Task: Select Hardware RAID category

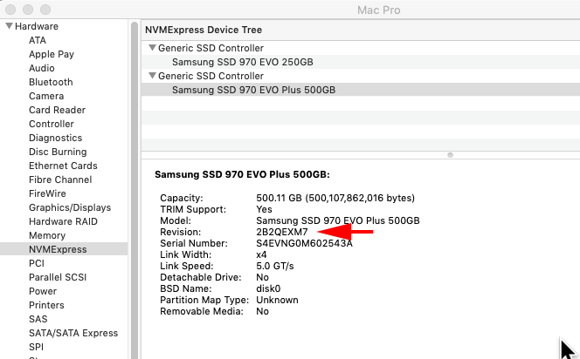Action: [63, 221]
